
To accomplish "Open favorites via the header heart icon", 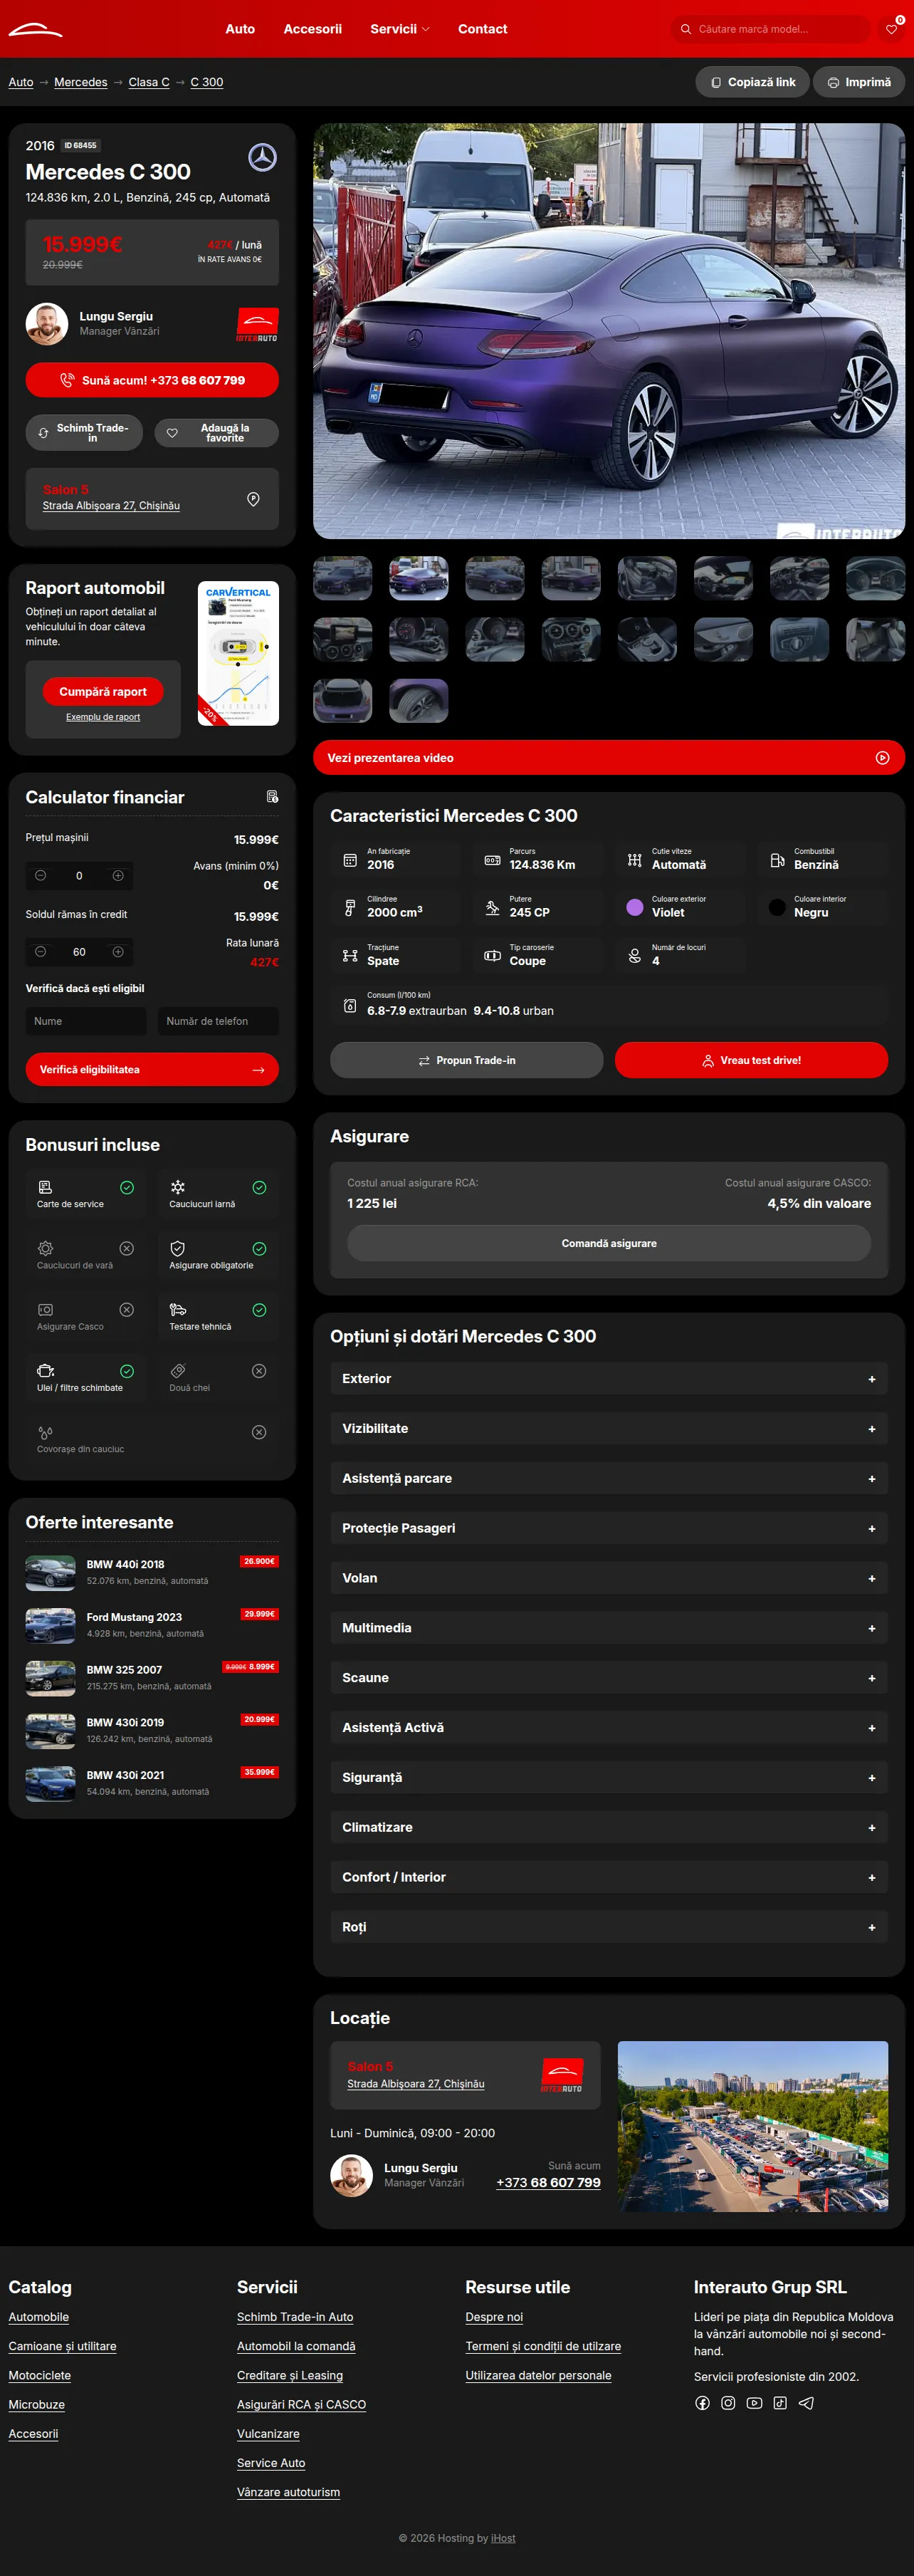I will (892, 29).
